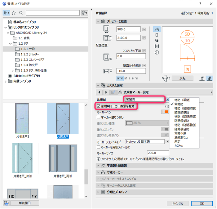Select the 埋め込みライブラリ item
Viewport: 217px width, 209px height.
[22, 22]
